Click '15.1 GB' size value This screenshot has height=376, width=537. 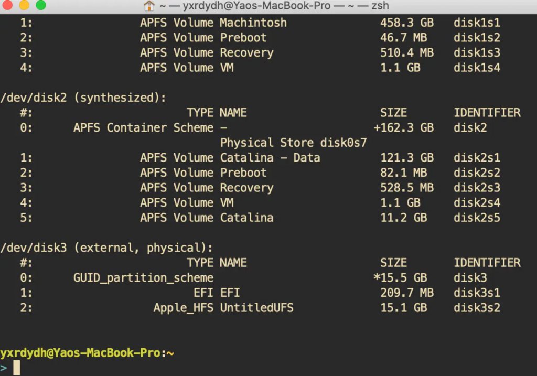pos(403,308)
